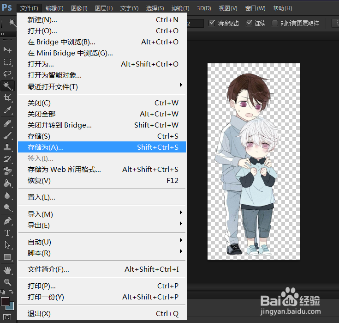
Task: Select the Blur tool
Action: pos(7,195)
